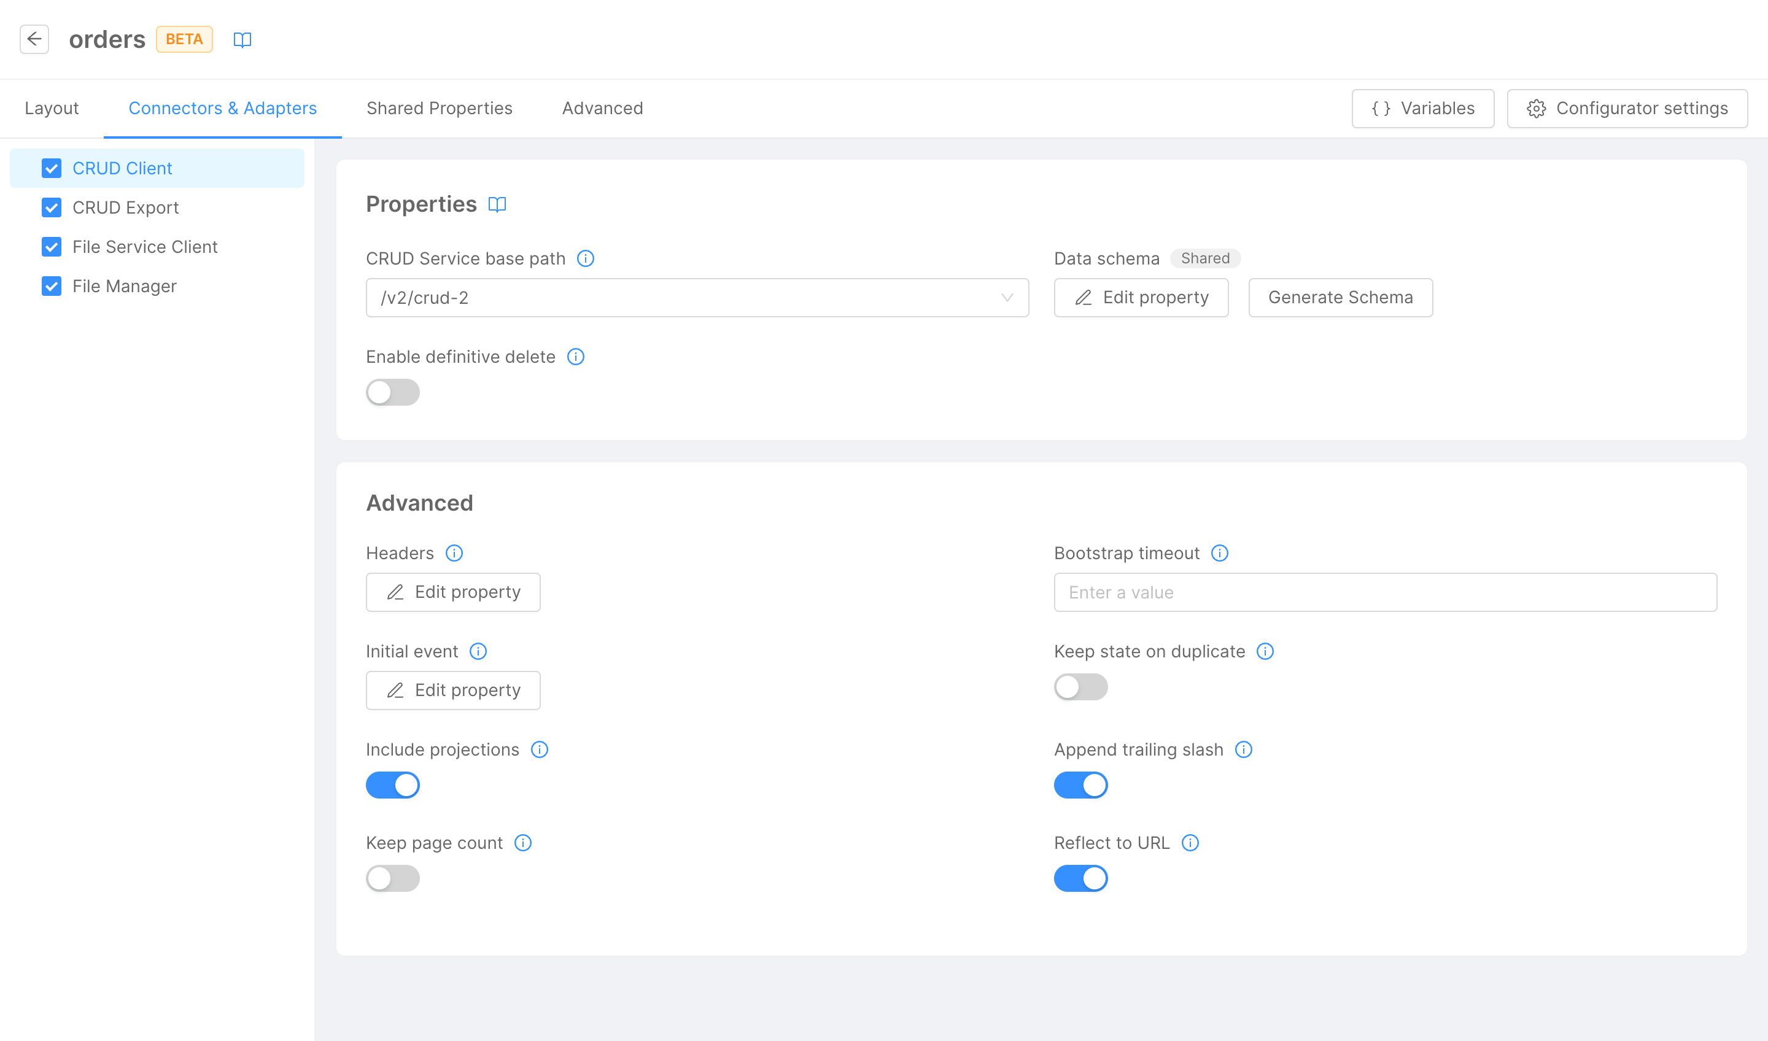Open the Properties section documentation icon
The height and width of the screenshot is (1041, 1768).
click(x=497, y=205)
